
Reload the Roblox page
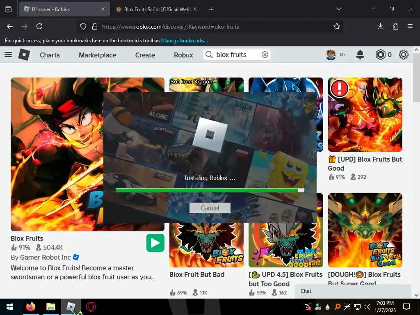(39, 26)
